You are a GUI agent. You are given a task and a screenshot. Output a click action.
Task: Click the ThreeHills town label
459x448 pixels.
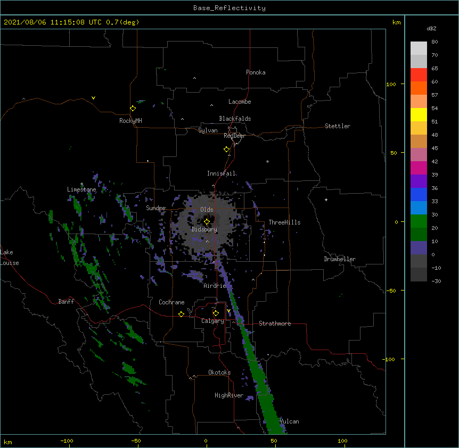pos(284,222)
